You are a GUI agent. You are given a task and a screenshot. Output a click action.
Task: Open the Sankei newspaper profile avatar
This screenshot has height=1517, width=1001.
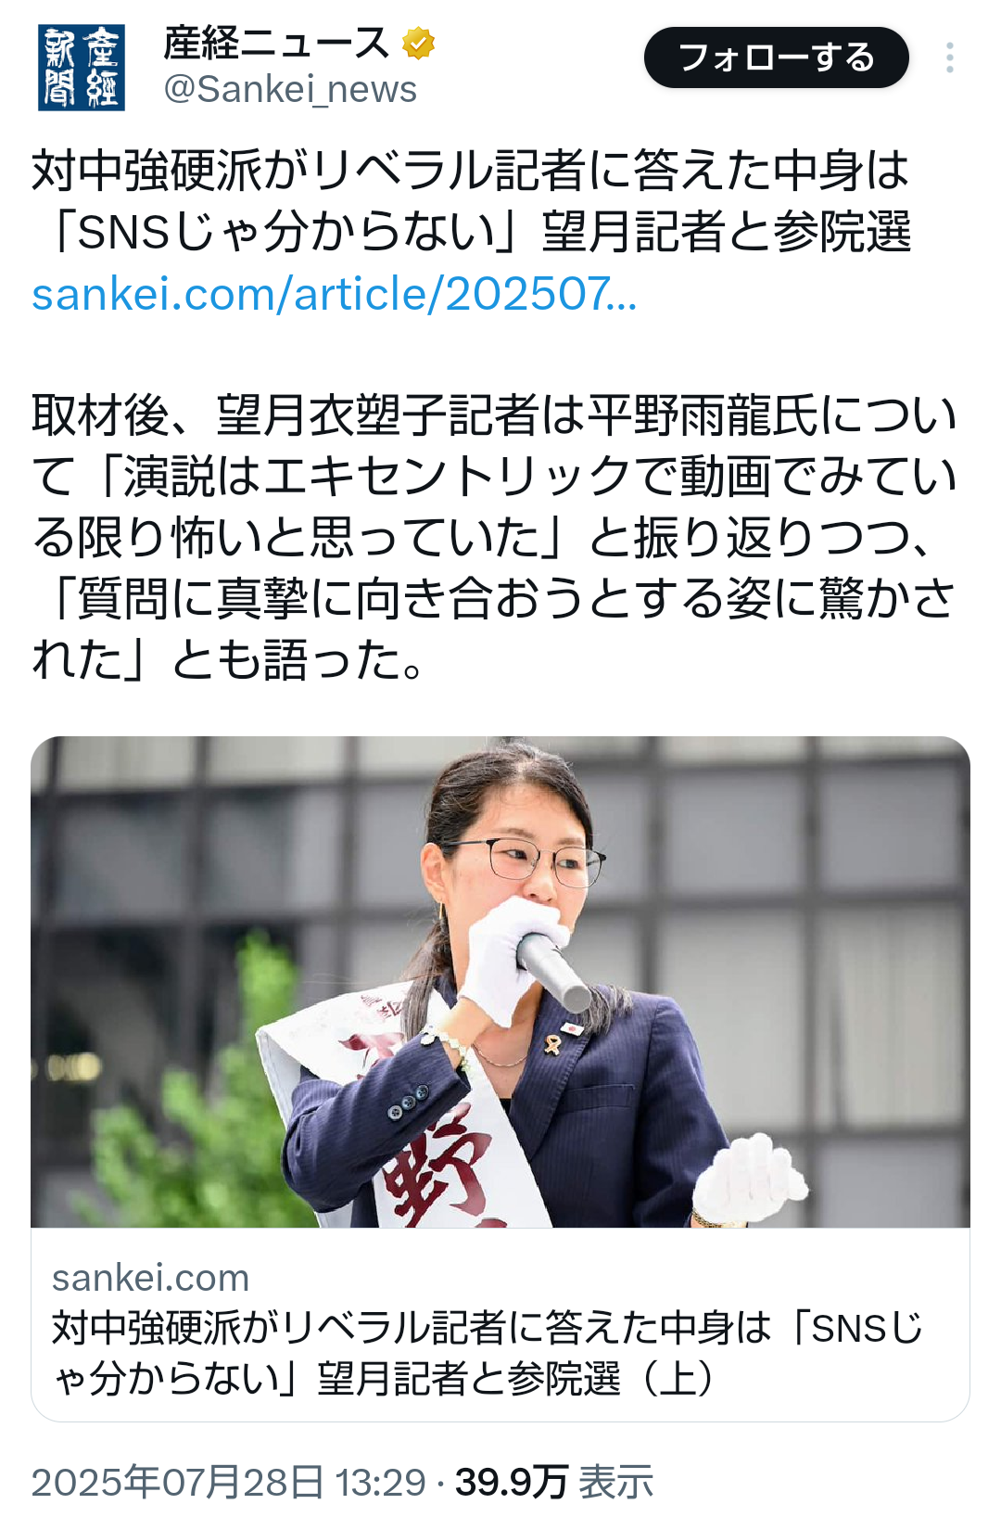tap(82, 68)
